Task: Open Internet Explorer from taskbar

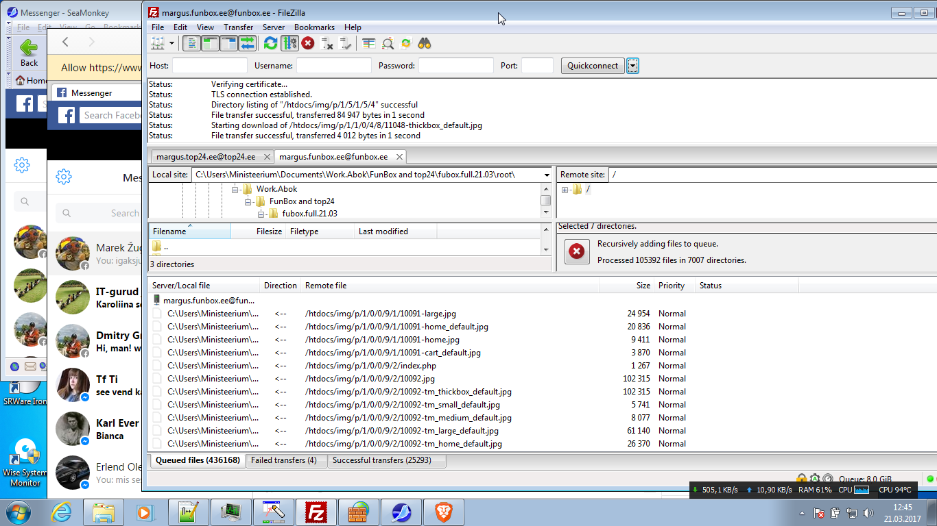Action: click(x=61, y=512)
